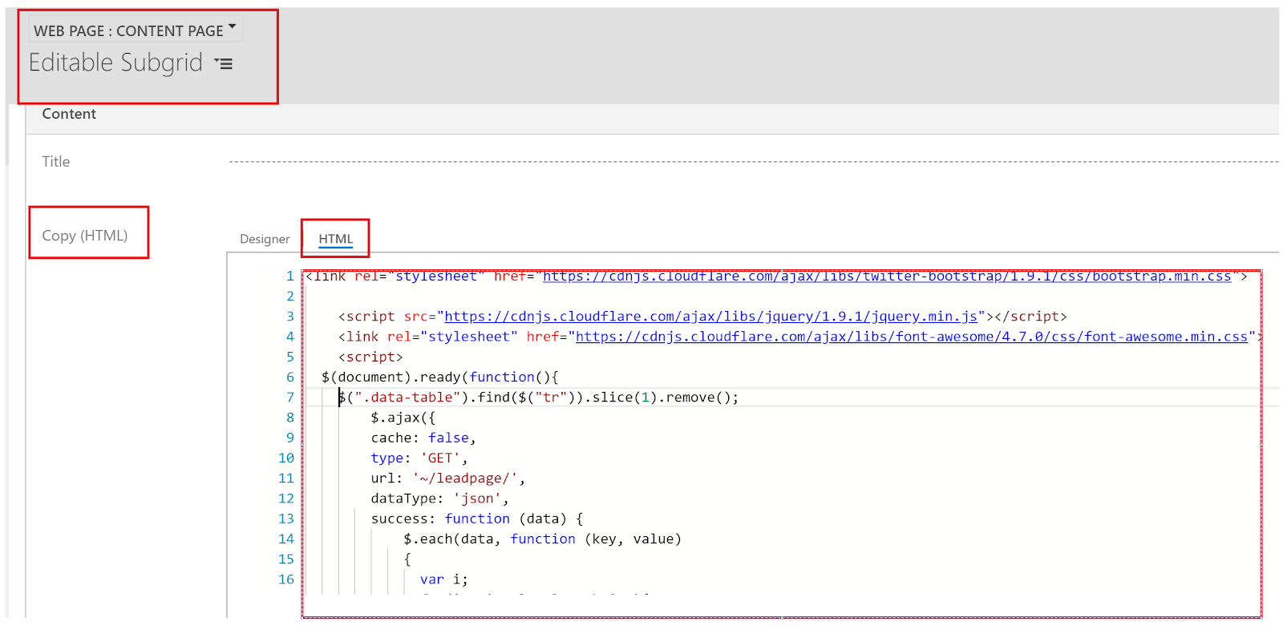Click the 'cache: false,' code line
This screenshot has width=1283, height=634.
(x=423, y=438)
